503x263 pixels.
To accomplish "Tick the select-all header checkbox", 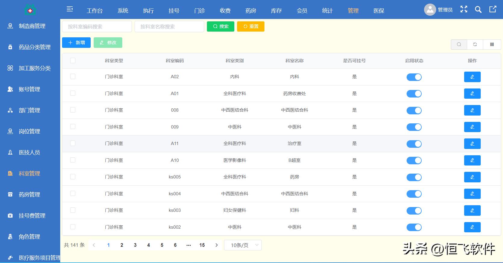I will (x=73, y=60).
